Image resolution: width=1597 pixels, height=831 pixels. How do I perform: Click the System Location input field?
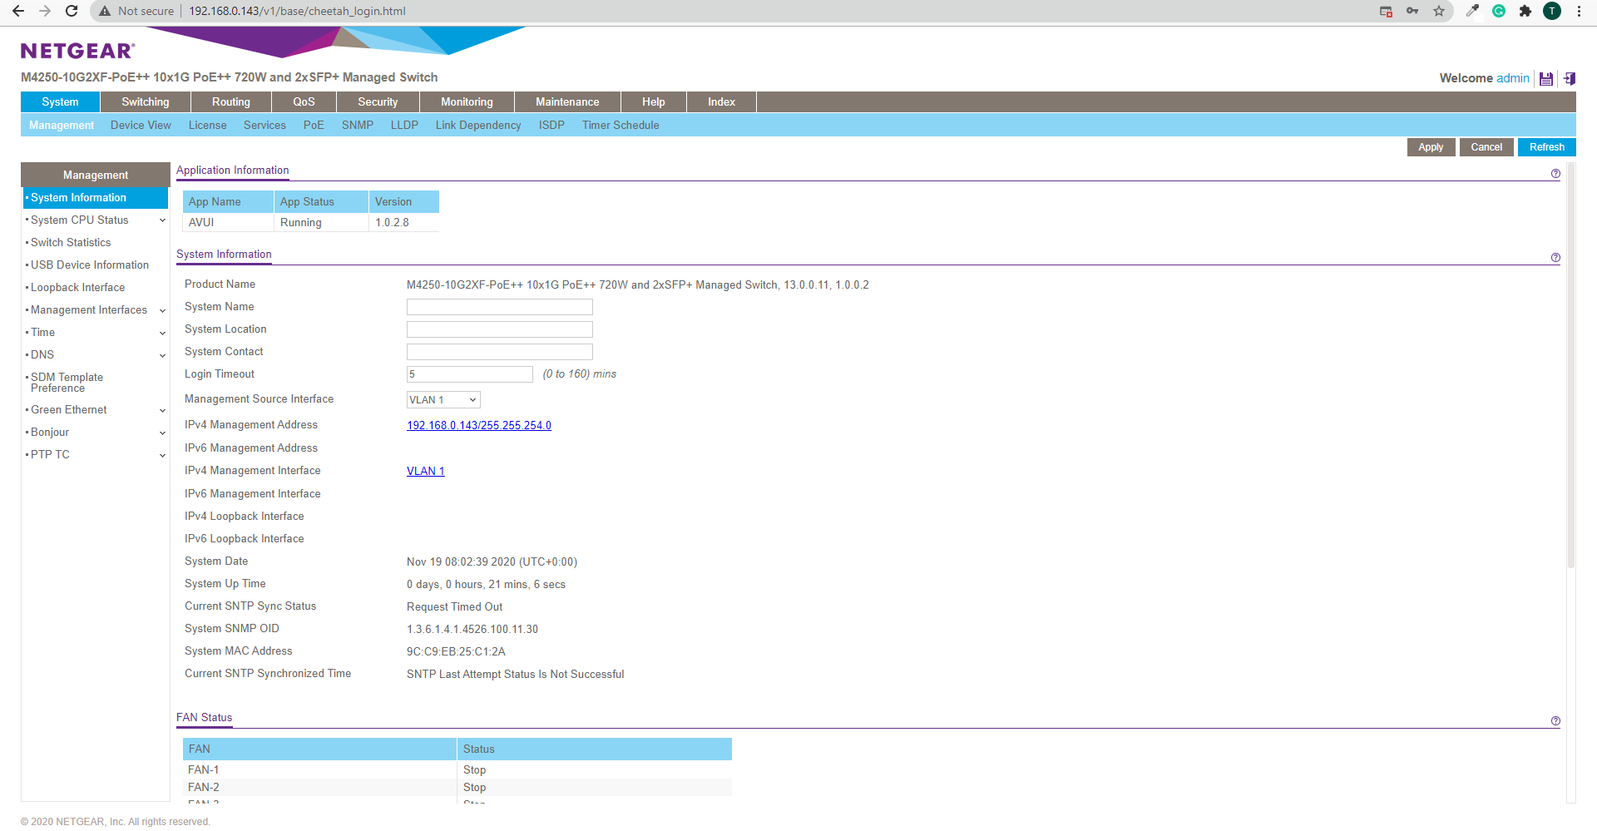pyautogui.click(x=500, y=329)
